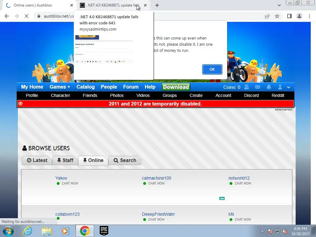Open notworld12's user profile

pyautogui.click(x=239, y=178)
